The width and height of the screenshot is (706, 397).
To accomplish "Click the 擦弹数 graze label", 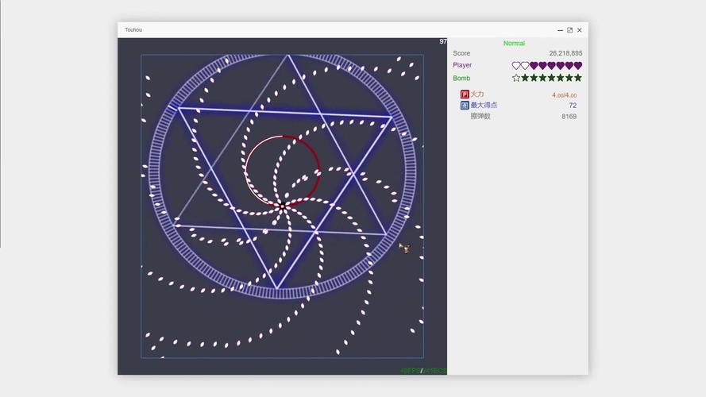I will pos(480,116).
